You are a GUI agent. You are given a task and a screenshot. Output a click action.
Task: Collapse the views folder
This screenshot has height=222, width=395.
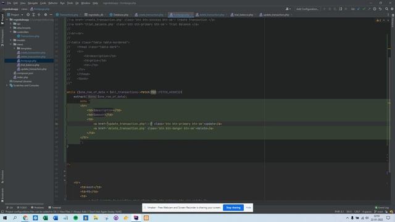click(11, 44)
